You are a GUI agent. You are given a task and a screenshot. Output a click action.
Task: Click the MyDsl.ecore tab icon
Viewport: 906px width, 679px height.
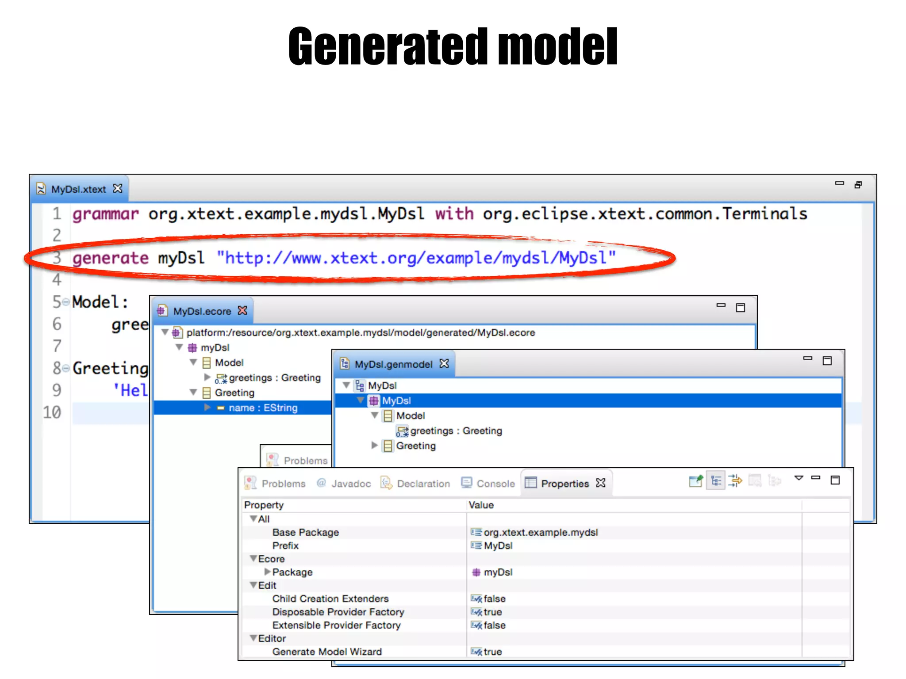click(x=162, y=311)
